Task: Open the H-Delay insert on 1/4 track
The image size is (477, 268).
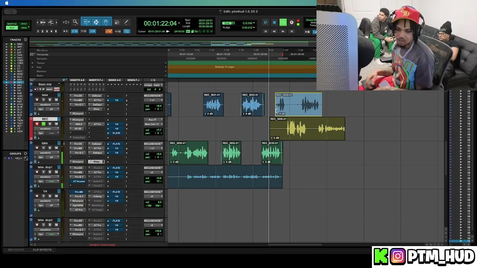Action: pyautogui.click(x=97, y=197)
